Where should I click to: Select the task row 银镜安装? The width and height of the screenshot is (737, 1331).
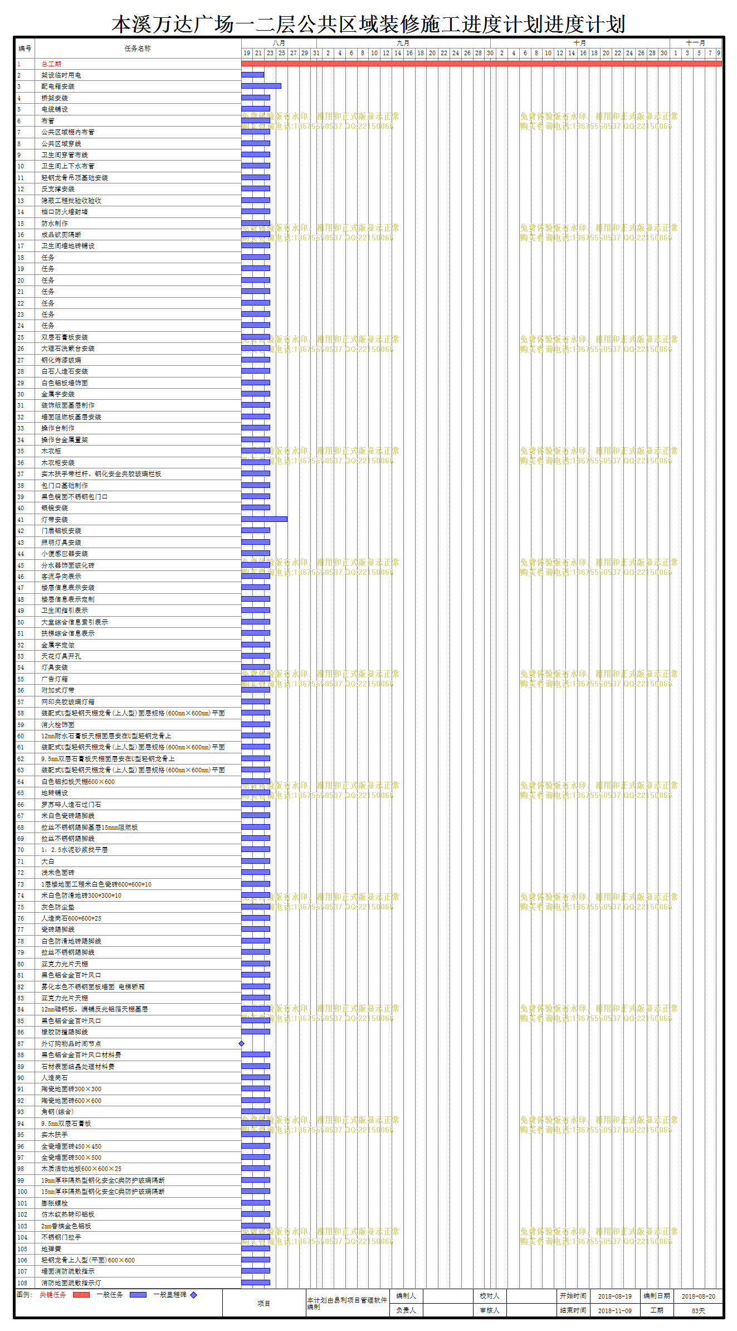pyautogui.click(x=128, y=508)
